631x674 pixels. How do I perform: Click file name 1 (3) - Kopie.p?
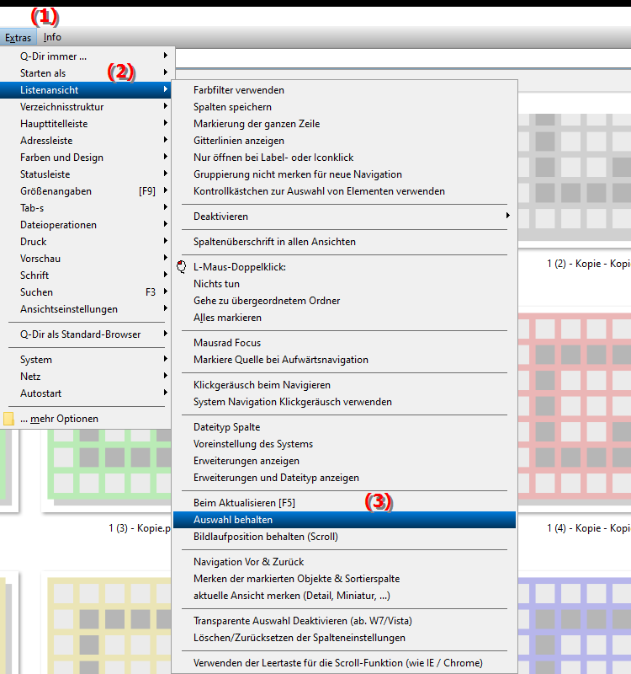pos(140,528)
